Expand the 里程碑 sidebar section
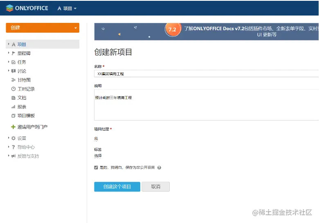The height and width of the screenshot is (223, 319). pos(9,53)
